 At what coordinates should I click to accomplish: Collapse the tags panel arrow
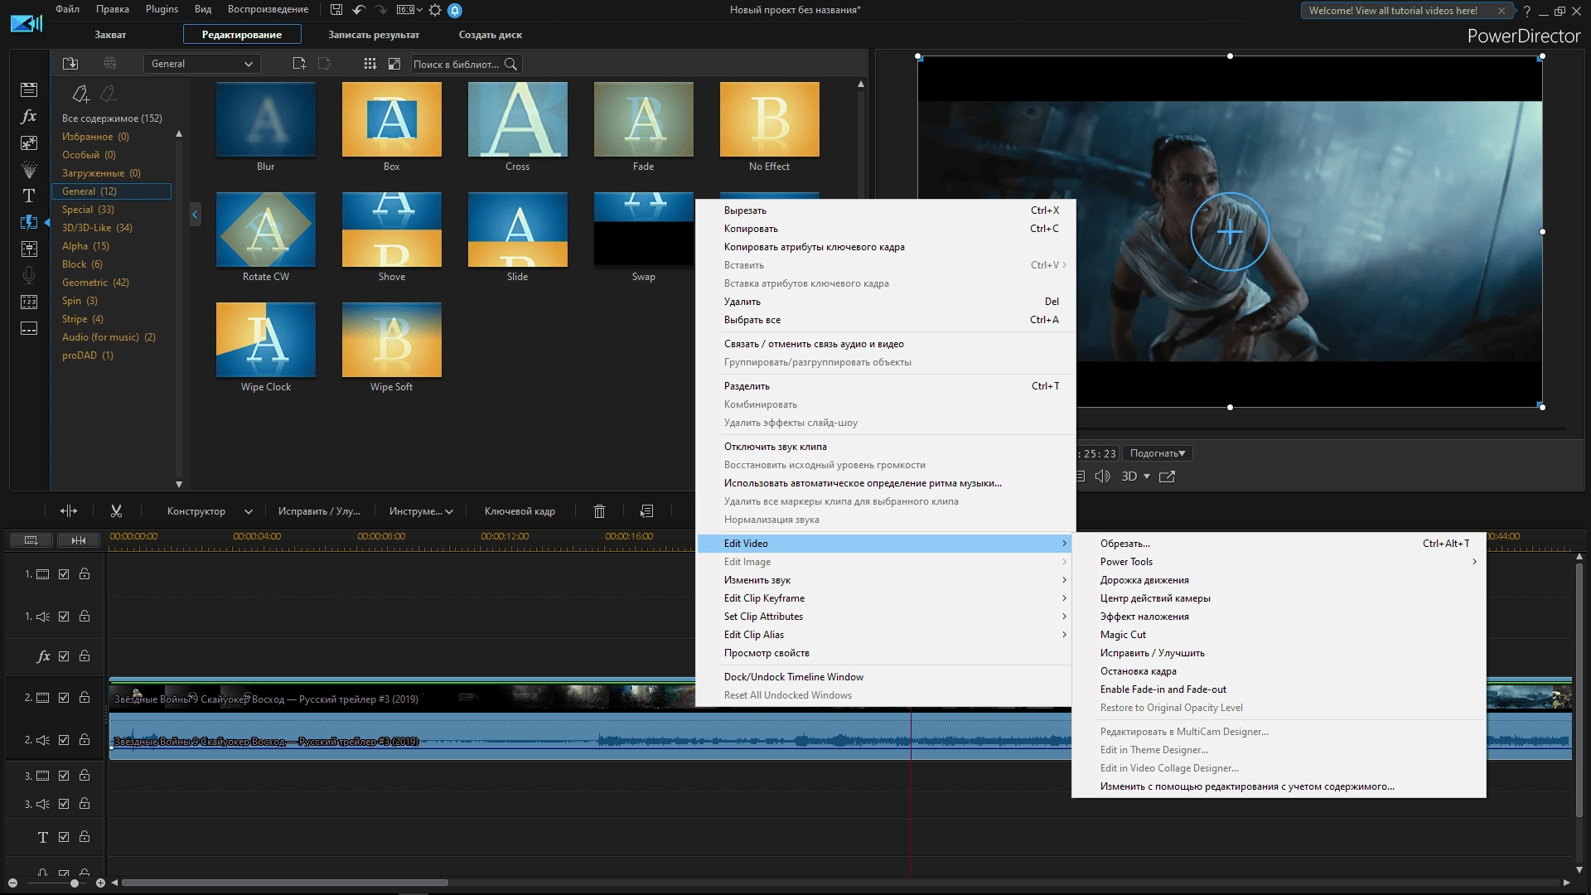195,215
